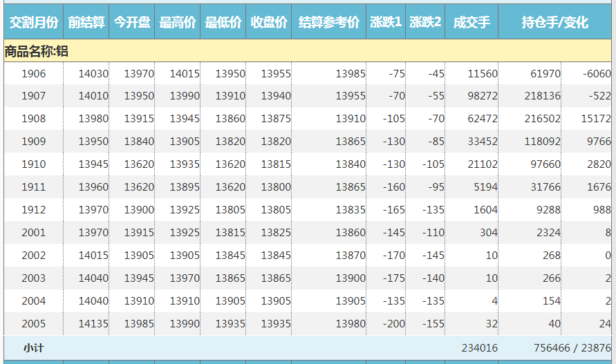Select the 涨跌1 column header
Image resolution: width=616 pixels, height=364 pixels.
pos(386,23)
